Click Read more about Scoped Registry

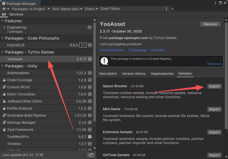214,64
